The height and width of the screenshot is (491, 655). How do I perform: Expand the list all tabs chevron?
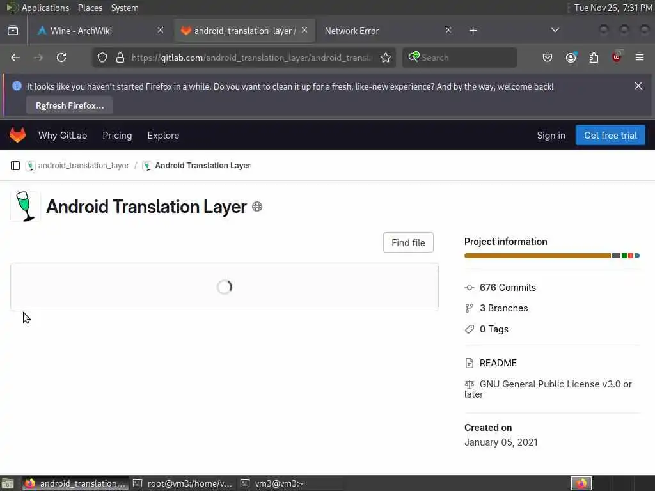(x=555, y=30)
